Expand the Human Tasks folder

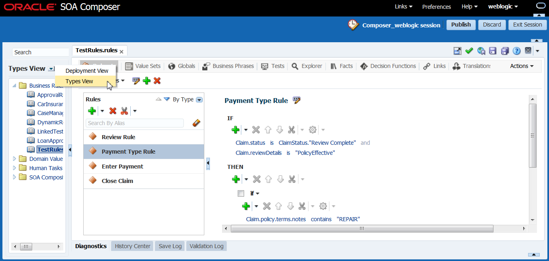(15, 168)
